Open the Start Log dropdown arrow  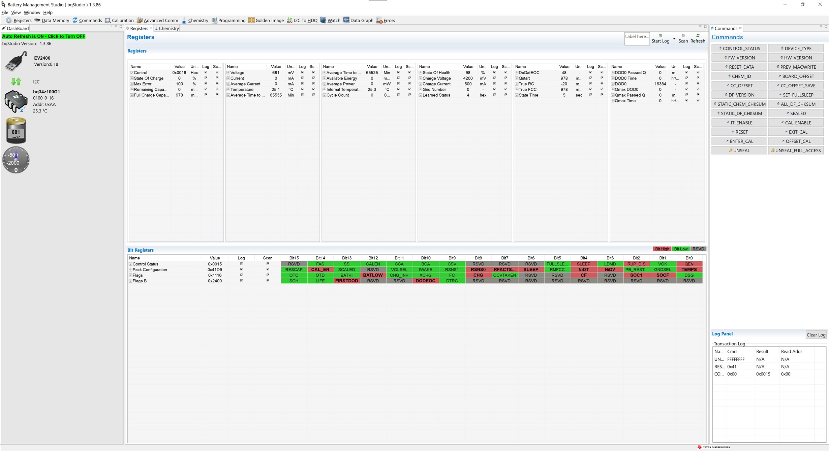click(674, 39)
